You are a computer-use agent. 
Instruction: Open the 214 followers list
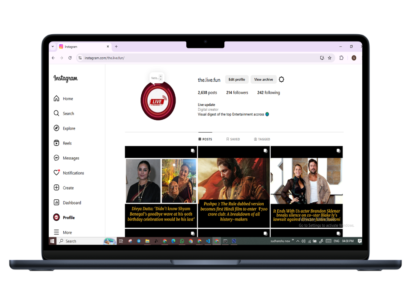click(237, 93)
